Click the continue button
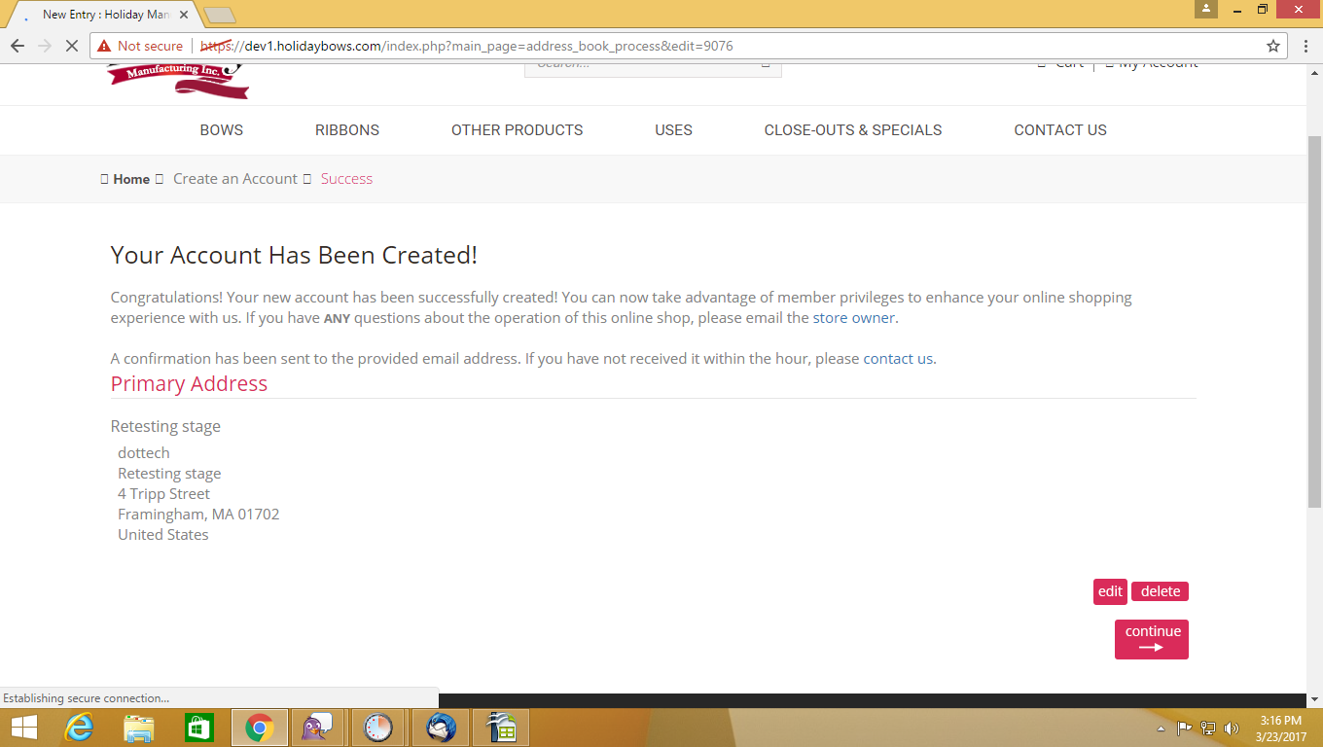 (1151, 639)
